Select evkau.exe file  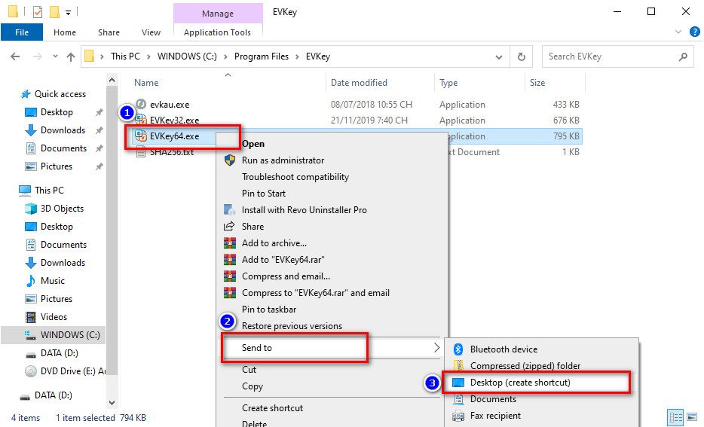pos(170,105)
